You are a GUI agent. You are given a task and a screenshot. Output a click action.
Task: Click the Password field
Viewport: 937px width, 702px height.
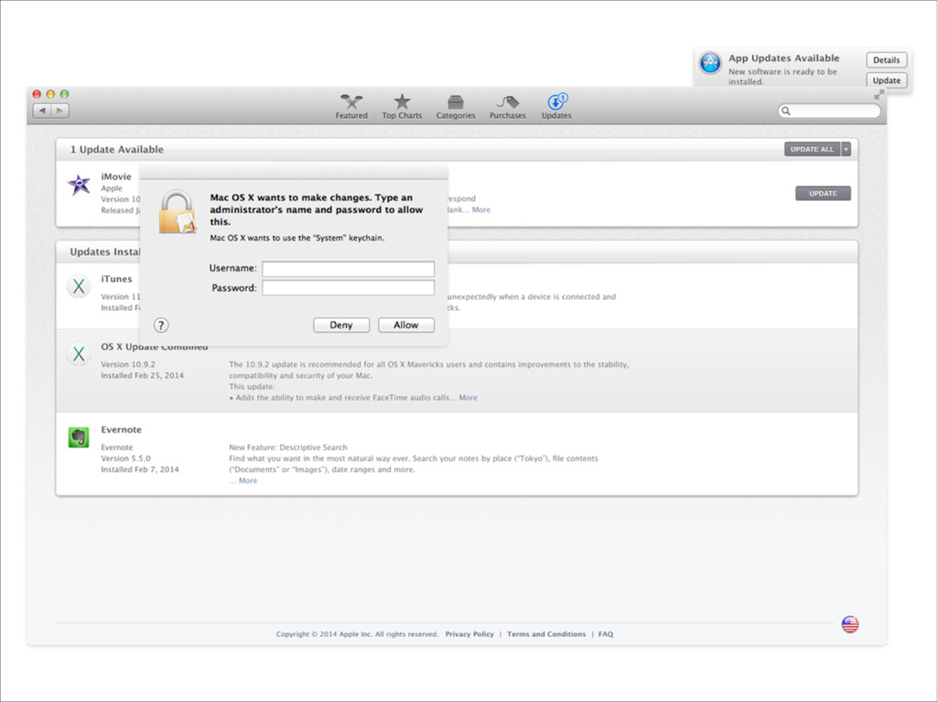(x=349, y=288)
